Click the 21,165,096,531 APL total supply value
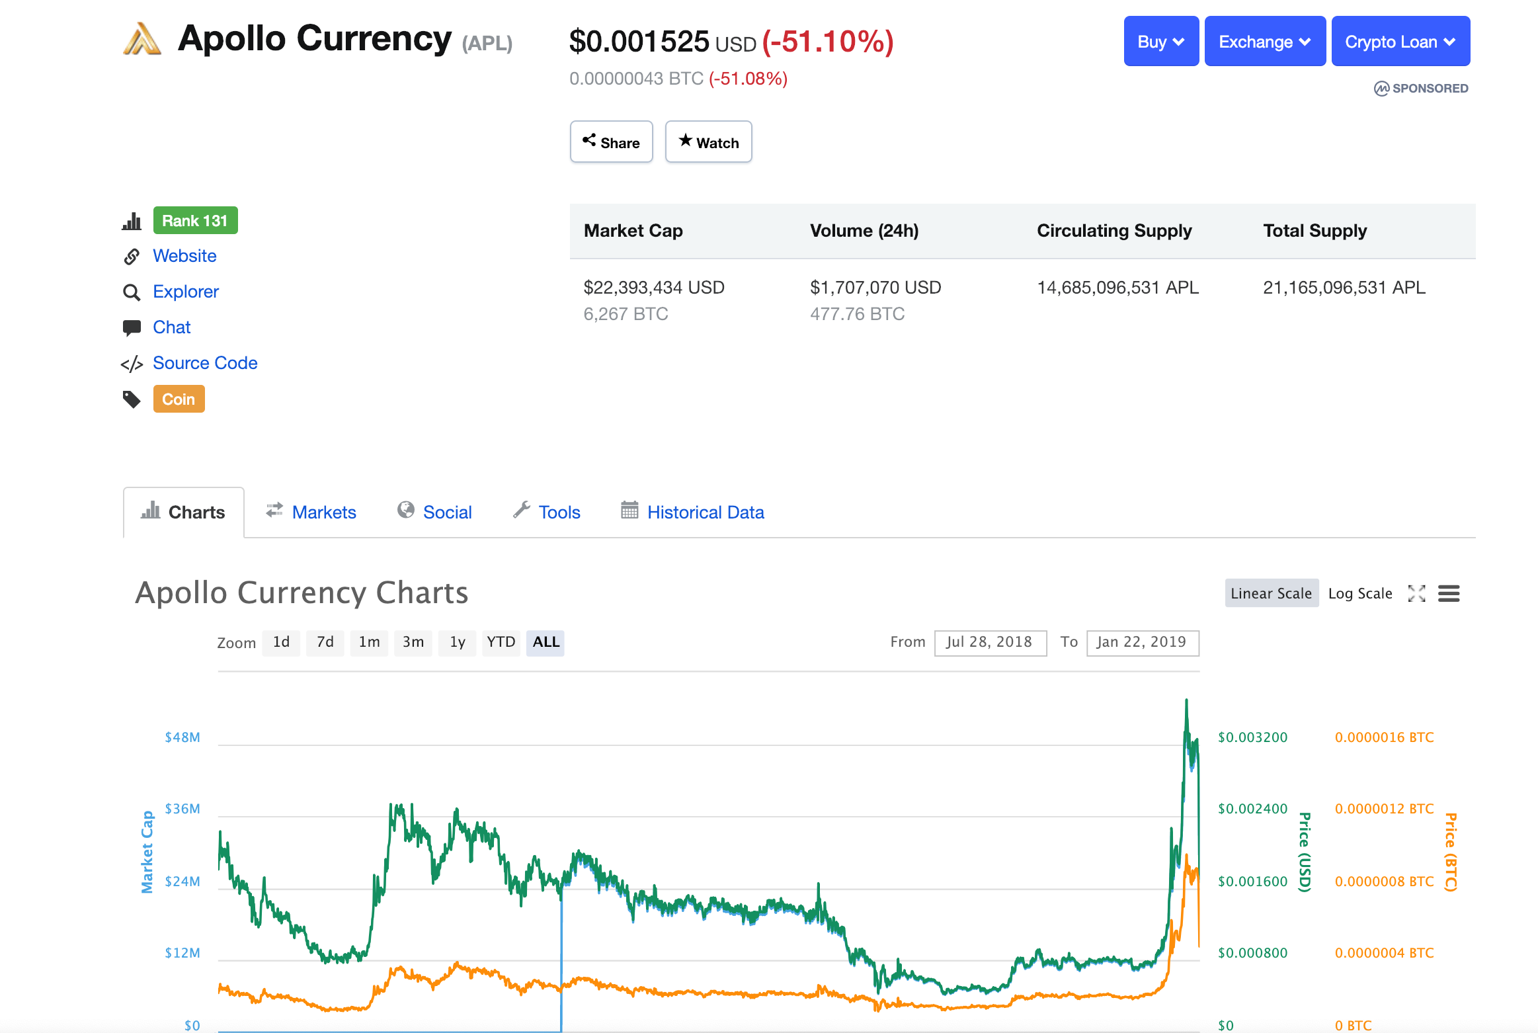The width and height of the screenshot is (1538, 1033). [1344, 288]
